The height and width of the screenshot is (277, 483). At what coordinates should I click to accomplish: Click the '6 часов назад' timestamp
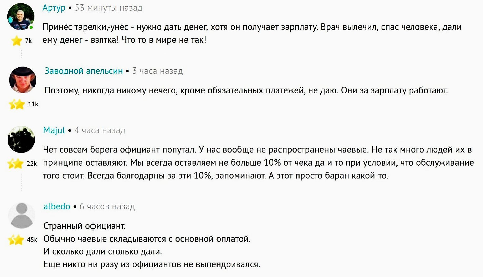107,207
